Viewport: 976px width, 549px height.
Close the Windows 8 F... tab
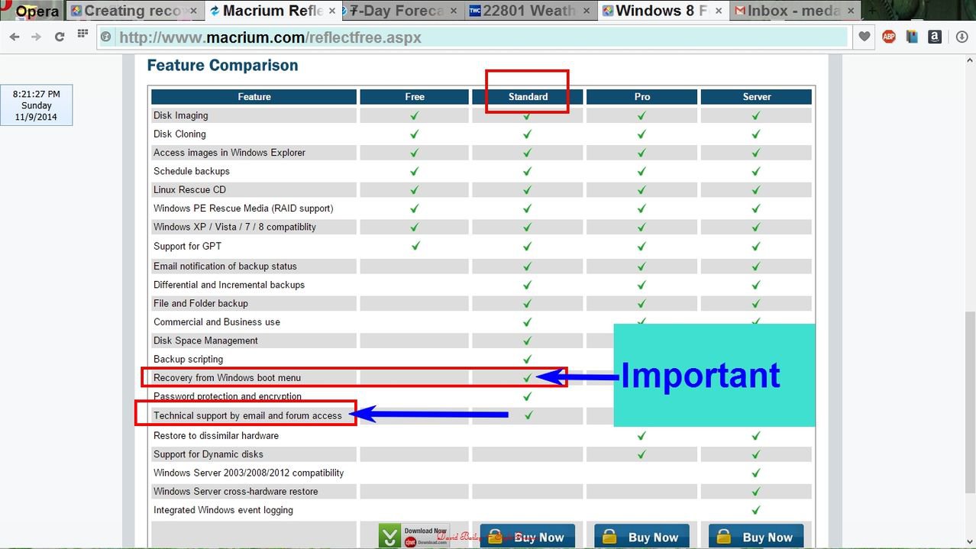(718, 11)
